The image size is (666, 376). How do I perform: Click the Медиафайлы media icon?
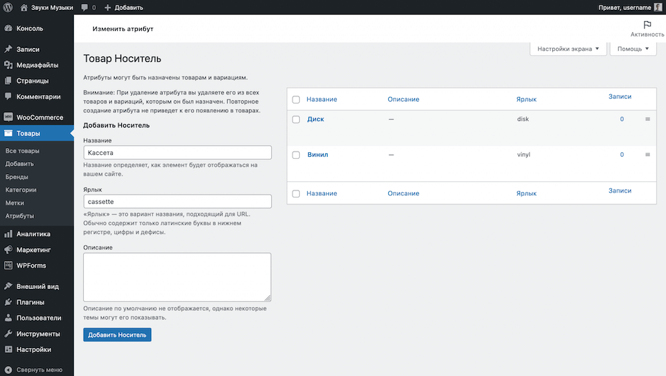(x=8, y=65)
